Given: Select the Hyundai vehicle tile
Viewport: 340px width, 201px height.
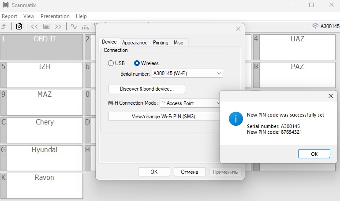Looking at the screenshot, I should (x=44, y=158).
